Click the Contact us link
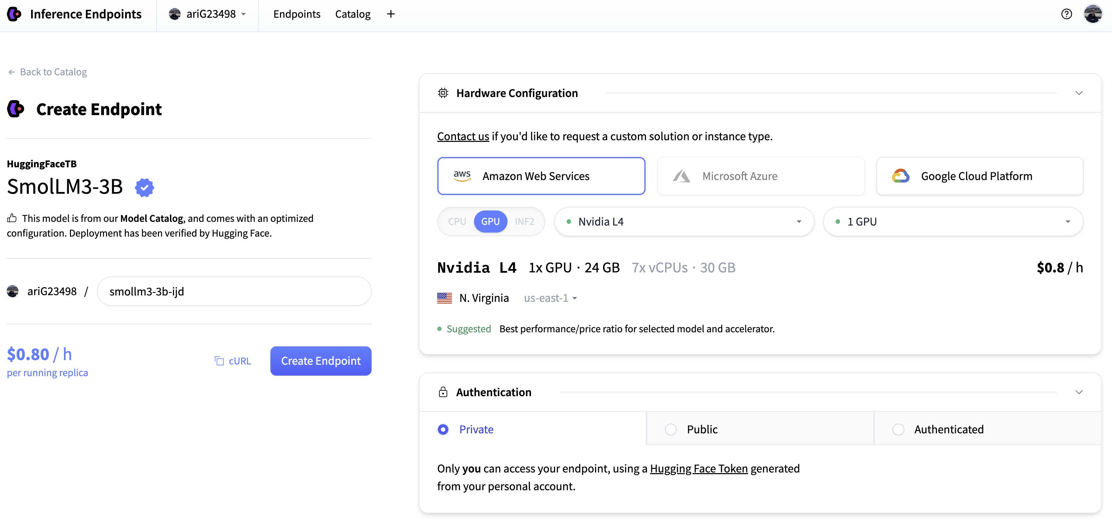The height and width of the screenshot is (520, 1112). coord(463,137)
